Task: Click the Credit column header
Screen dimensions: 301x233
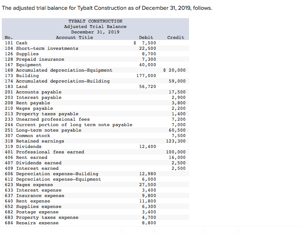Action: [176, 37]
